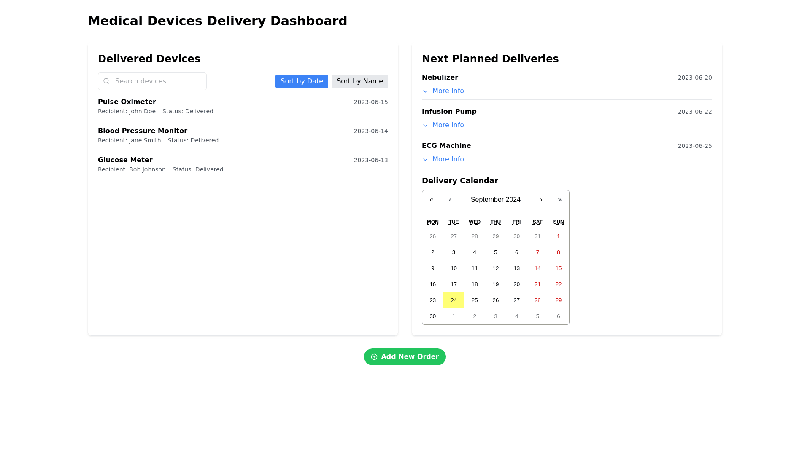
Task: Click chevron icon beside ECG Machine More Info
Action: click(x=425, y=160)
